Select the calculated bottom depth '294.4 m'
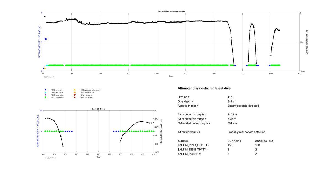 coord(233,123)
